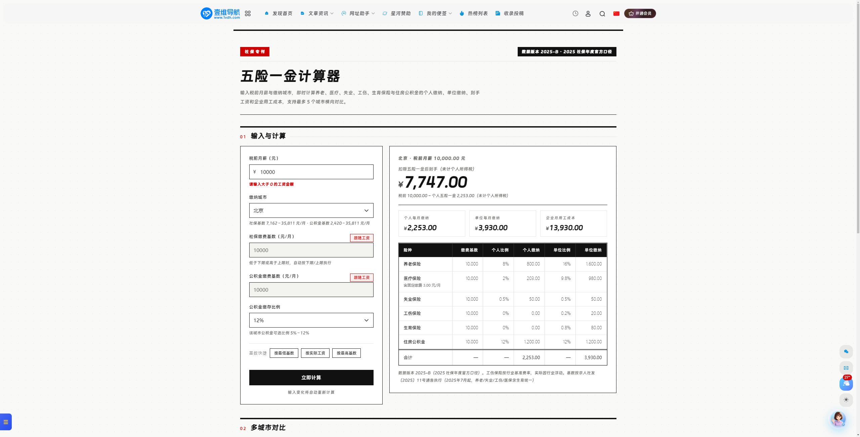The width and height of the screenshot is (860, 437).
Task: Click the WeChat floating icon
Action: pyautogui.click(x=846, y=351)
